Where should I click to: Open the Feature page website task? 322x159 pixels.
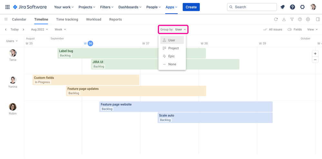coord(186,107)
